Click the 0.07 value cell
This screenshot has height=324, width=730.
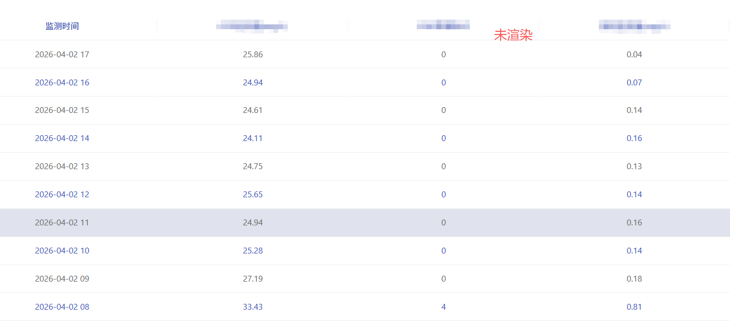point(634,82)
